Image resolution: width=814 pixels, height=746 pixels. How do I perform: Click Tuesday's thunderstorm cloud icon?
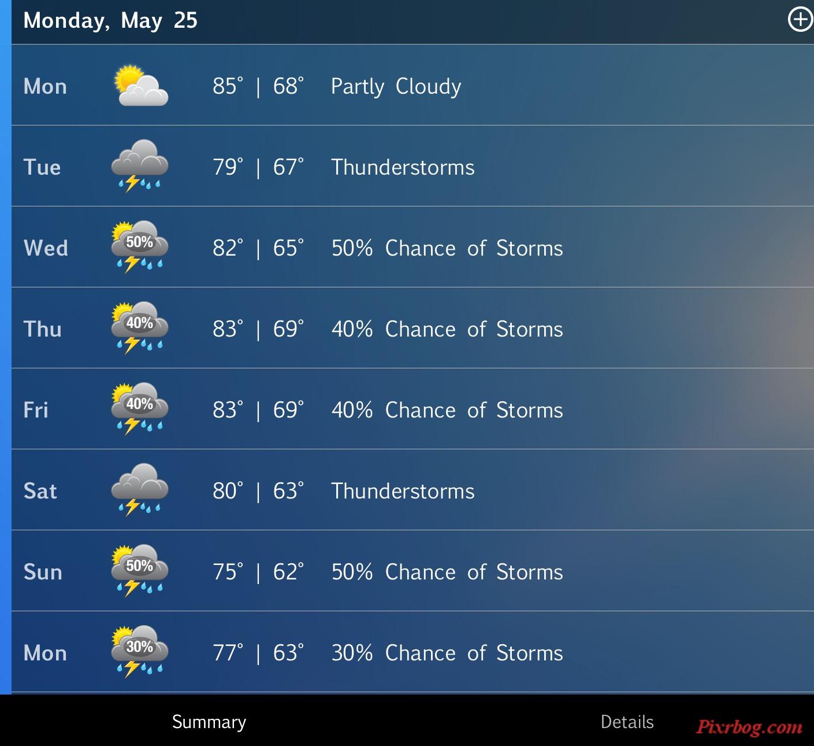[139, 165]
